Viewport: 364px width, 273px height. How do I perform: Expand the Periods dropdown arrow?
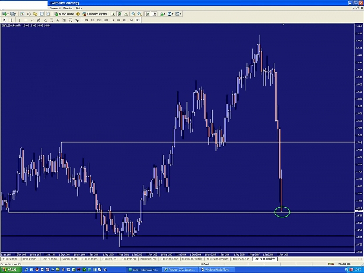tap(172, 14)
